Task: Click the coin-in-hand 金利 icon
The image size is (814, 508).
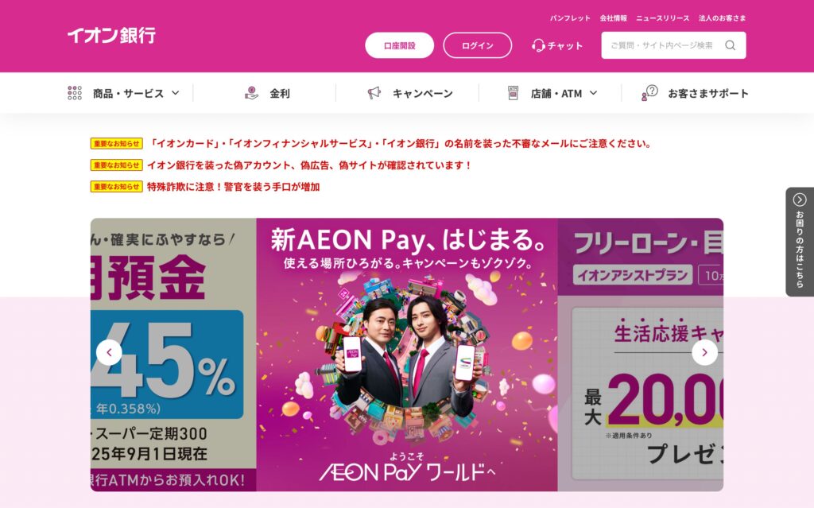Action: [x=251, y=93]
